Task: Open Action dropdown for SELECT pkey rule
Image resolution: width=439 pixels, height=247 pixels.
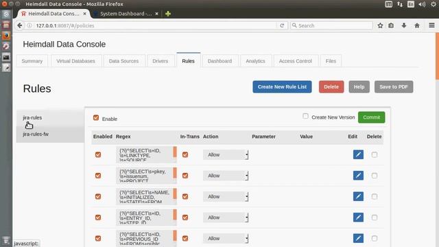Action: [226, 176]
